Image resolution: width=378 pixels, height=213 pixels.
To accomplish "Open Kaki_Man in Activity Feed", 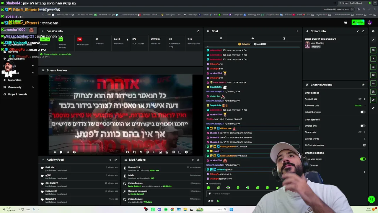I will [x=50, y=167].
